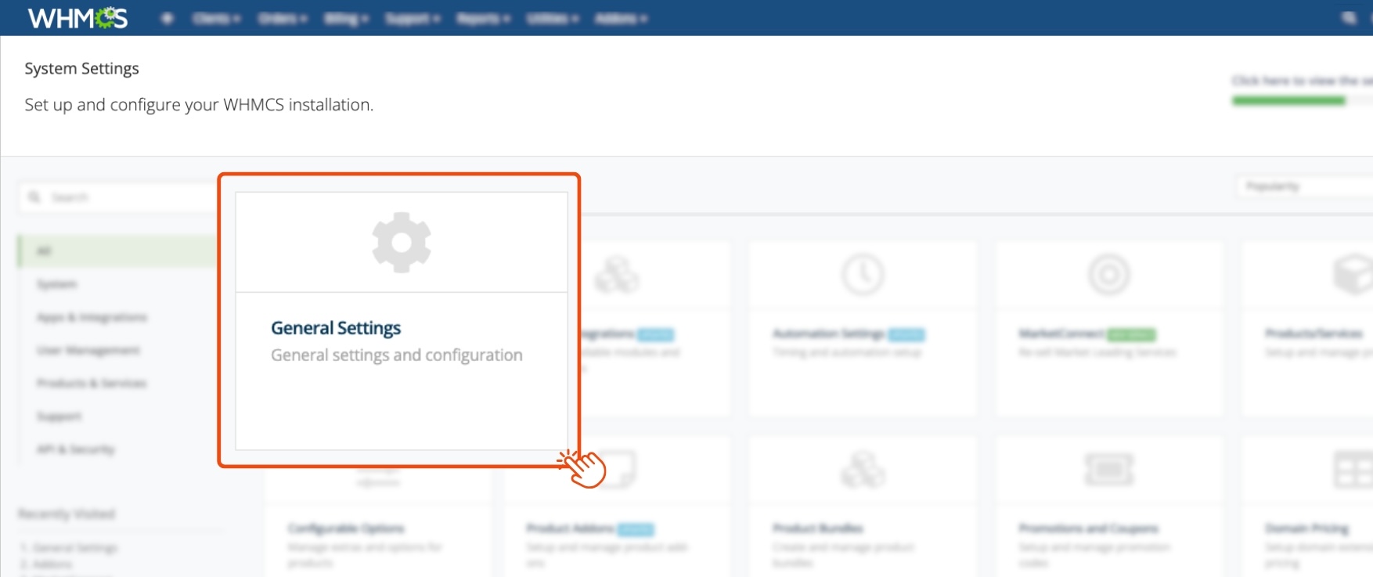The height and width of the screenshot is (577, 1373).
Task: Click the Product Bundles cubes icon
Action: pos(863,470)
